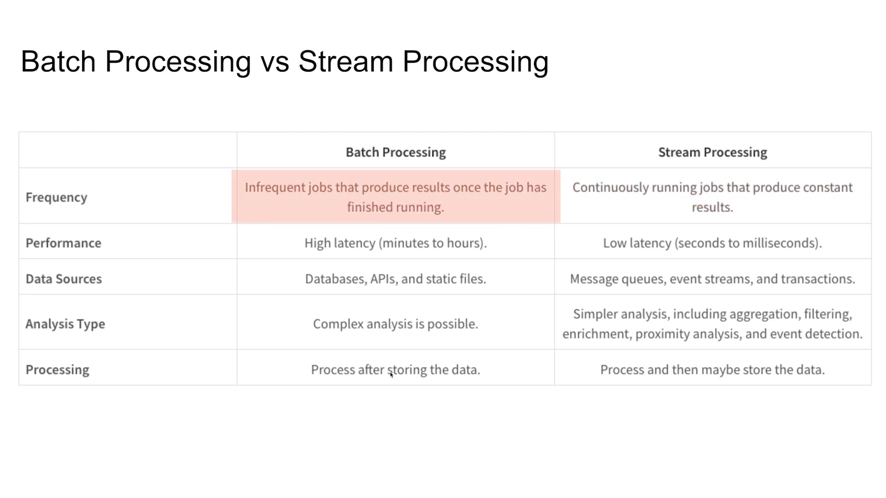886x498 pixels.
Task: Click the 'Databases, APIs, and static files' cell
Action: [x=395, y=279]
